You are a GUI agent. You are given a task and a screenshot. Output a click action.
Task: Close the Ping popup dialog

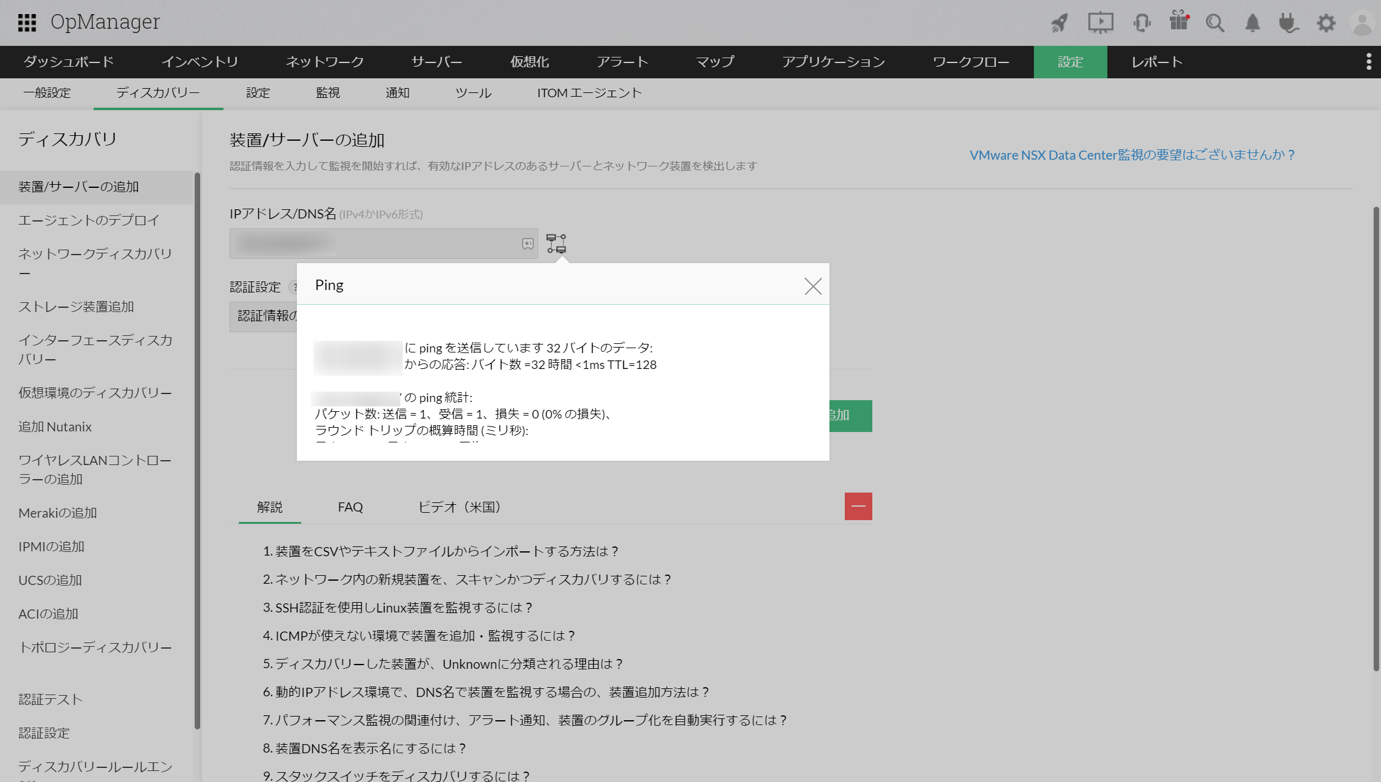(812, 286)
